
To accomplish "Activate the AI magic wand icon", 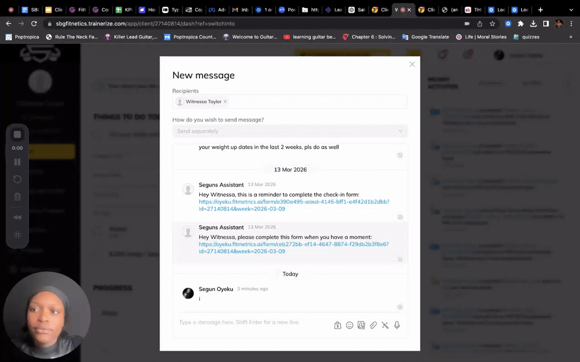I will (385, 325).
